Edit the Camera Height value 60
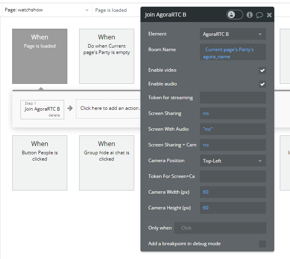The height and width of the screenshot is (259, 290). [233, 208]
